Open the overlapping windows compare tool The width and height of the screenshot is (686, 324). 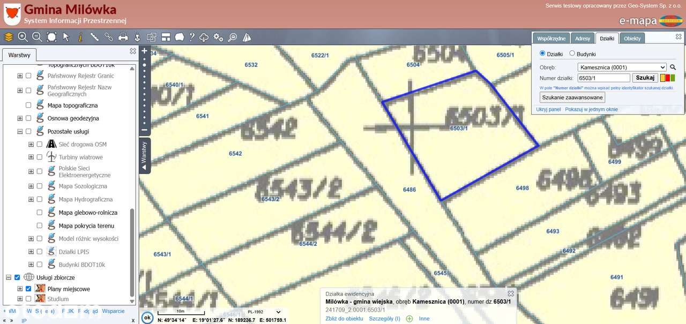tap(152, 37)
